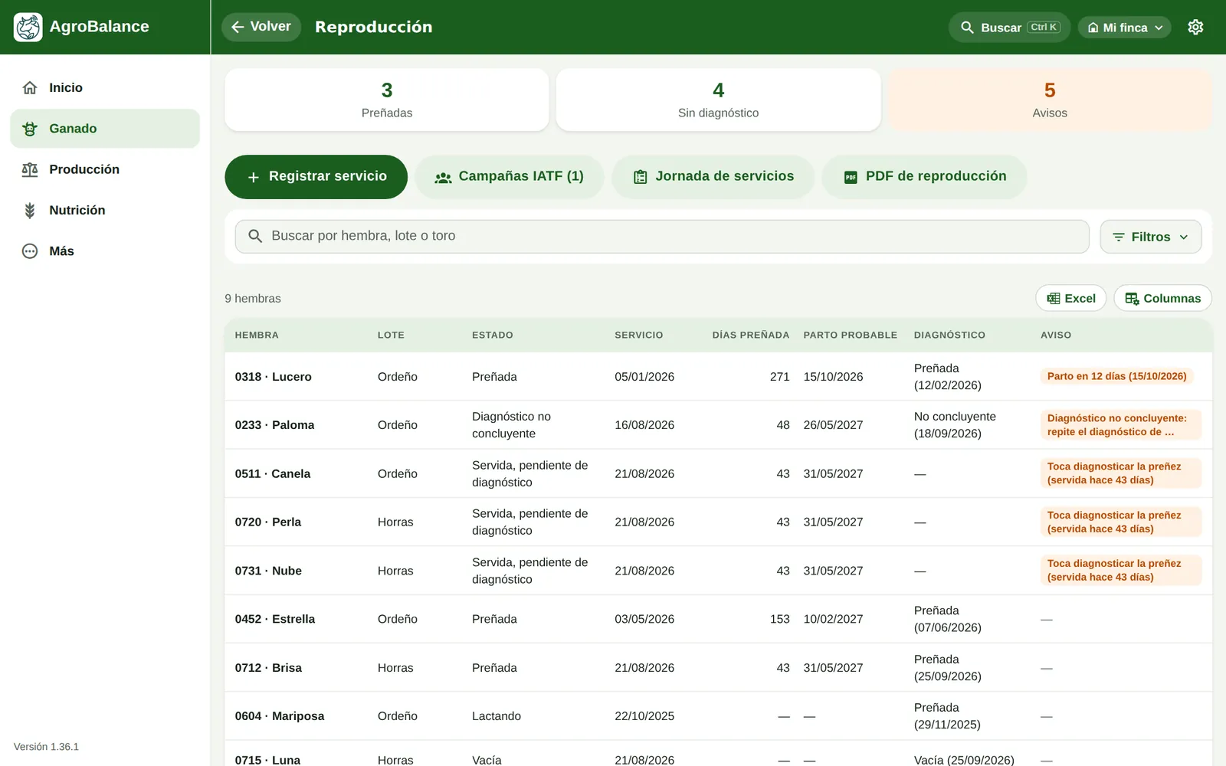Screen dimensions: 1226x766
Task: Click the Producción scales icon
Action: (x=30, y=169)
